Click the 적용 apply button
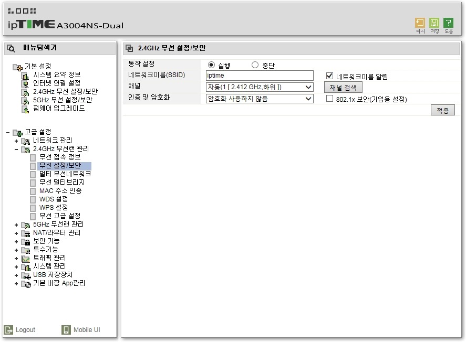 coord(442,110)
